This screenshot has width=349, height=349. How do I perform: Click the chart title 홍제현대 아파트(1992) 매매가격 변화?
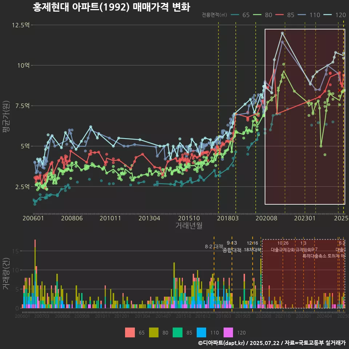(111, 7)
